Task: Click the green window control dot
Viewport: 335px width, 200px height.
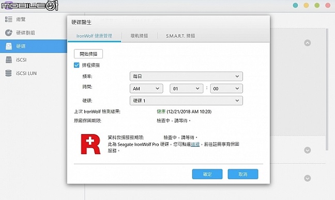Action: tap(317, 5)
